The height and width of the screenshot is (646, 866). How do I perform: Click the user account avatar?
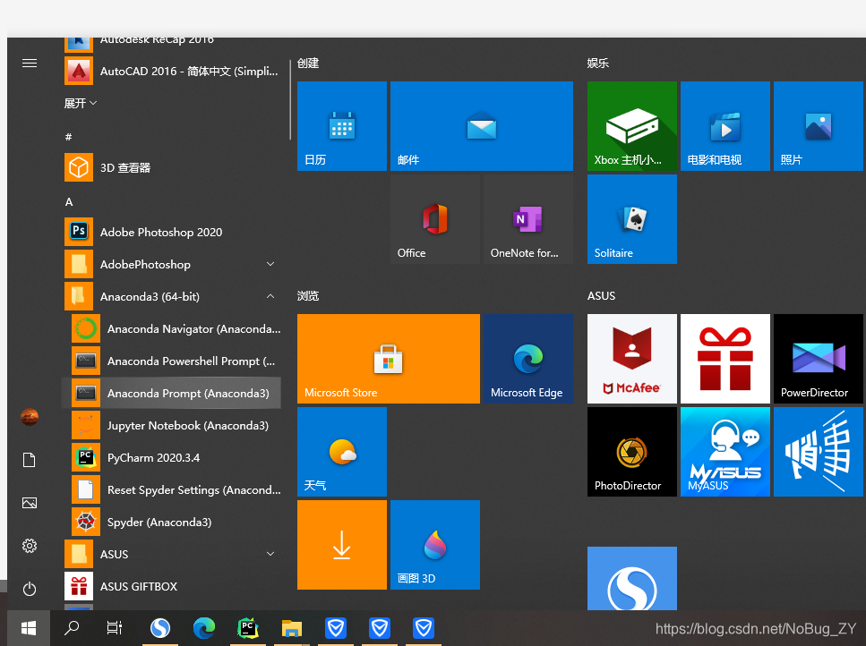[30, 417]
